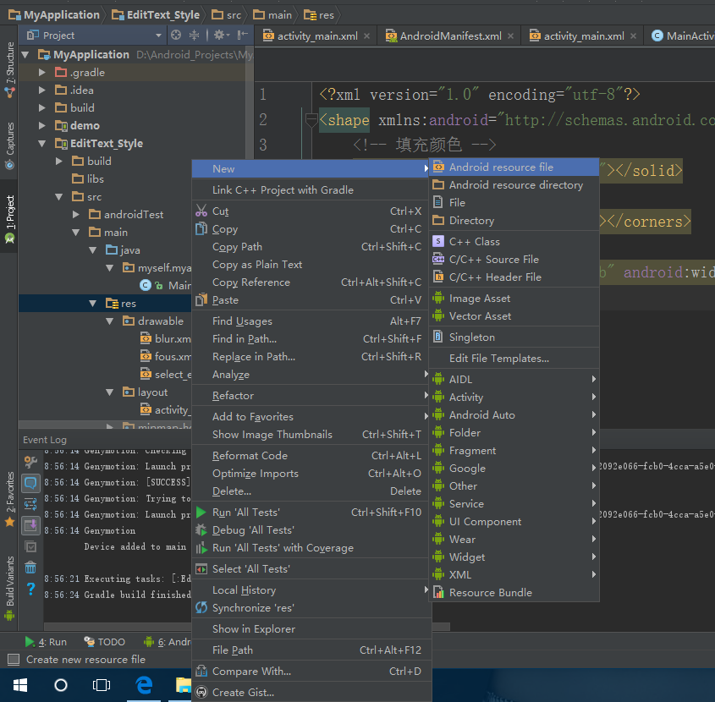Select the locate-file crosshair icon in Project toolbar
The width and height of the screenshot is (715, 702).
click(176, 35)
